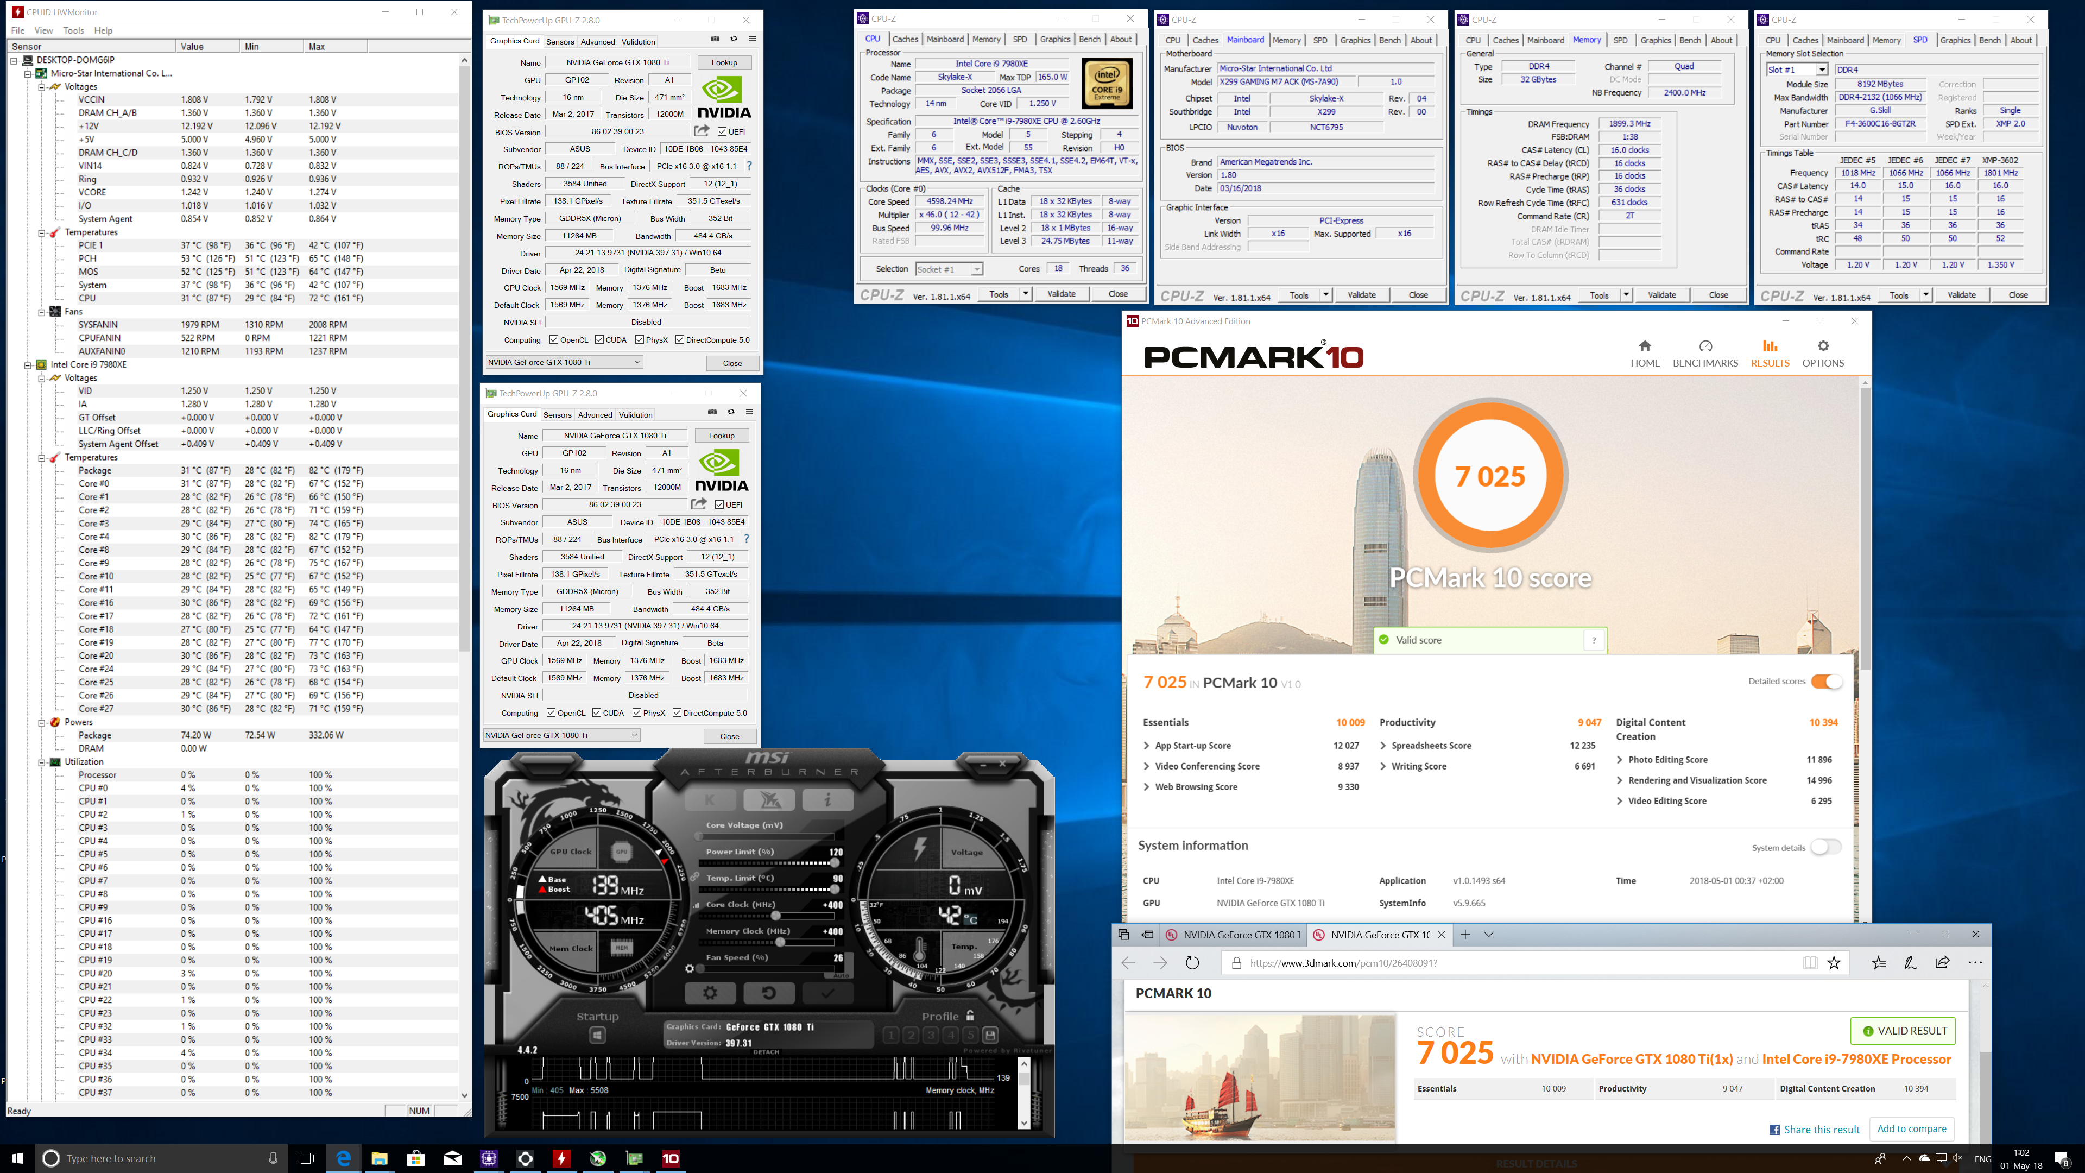Open PCMark 10 OPTIONS gear icon
This screenshot has width=2085, height=1173.
1823,346
